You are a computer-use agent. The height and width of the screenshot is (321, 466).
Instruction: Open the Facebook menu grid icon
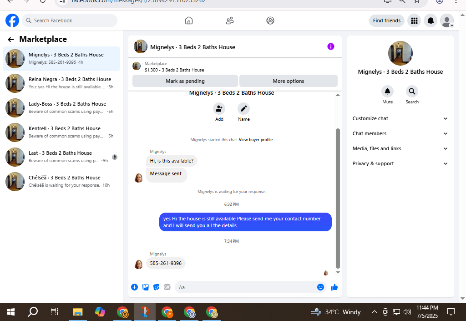pyautogui.click(x=414, y=20)
